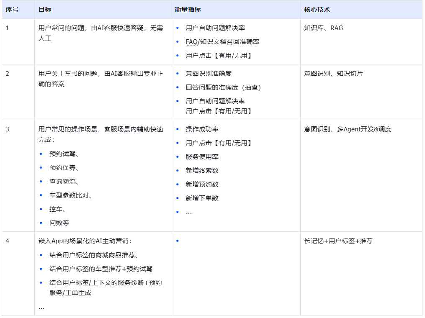The image size is (425, 318).
Task: Click the 目标 column header
Action: coord(44,9)
